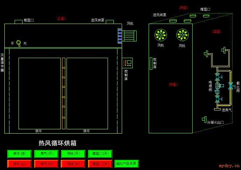
Task: Click the 关 label right of switch
Action: tap(25, 43)
